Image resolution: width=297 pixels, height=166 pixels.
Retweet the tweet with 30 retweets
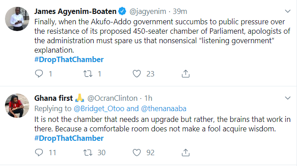tap(88, 153)
